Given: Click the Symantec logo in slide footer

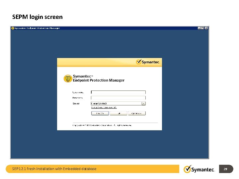Looking at the screenshot, I should click(x=199, y=169).
